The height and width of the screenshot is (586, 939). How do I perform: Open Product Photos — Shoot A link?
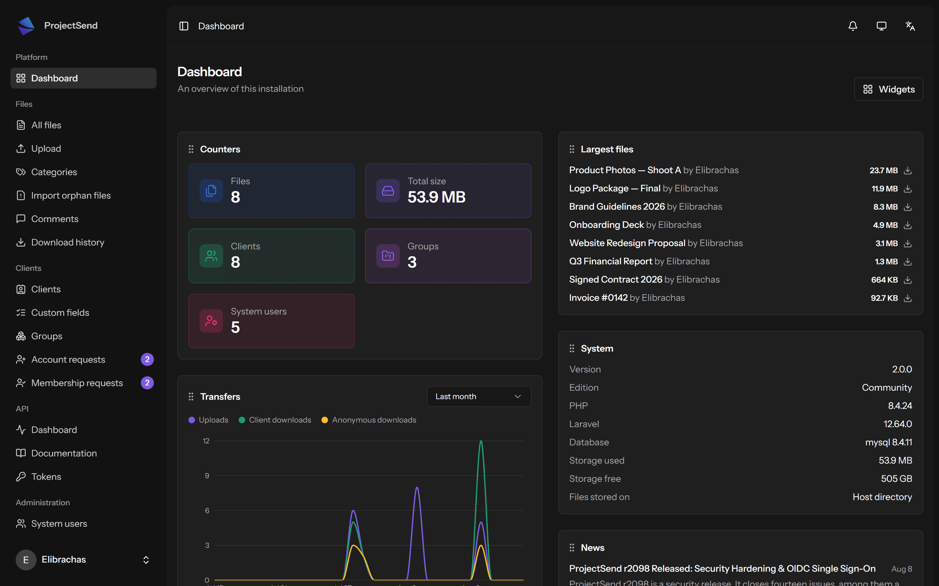[625, 170]
